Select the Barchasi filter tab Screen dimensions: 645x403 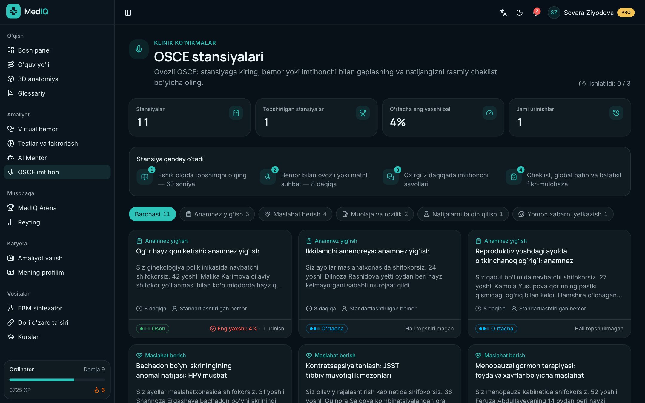coord(152,214)
